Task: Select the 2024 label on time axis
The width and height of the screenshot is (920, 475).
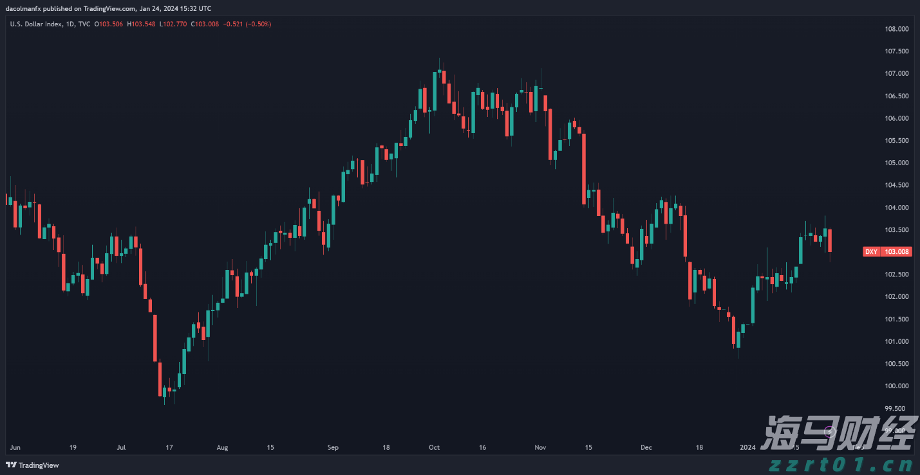Action: tap(747, 447)
